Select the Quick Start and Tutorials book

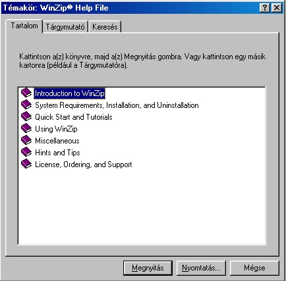[x=74, y=117]
